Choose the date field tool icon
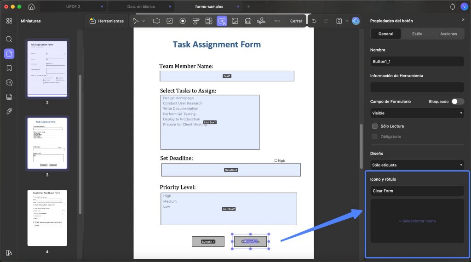471x262 pixels. 248,21
